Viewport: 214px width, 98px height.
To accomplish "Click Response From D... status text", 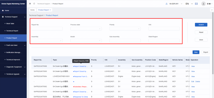I will click(81, 76).
